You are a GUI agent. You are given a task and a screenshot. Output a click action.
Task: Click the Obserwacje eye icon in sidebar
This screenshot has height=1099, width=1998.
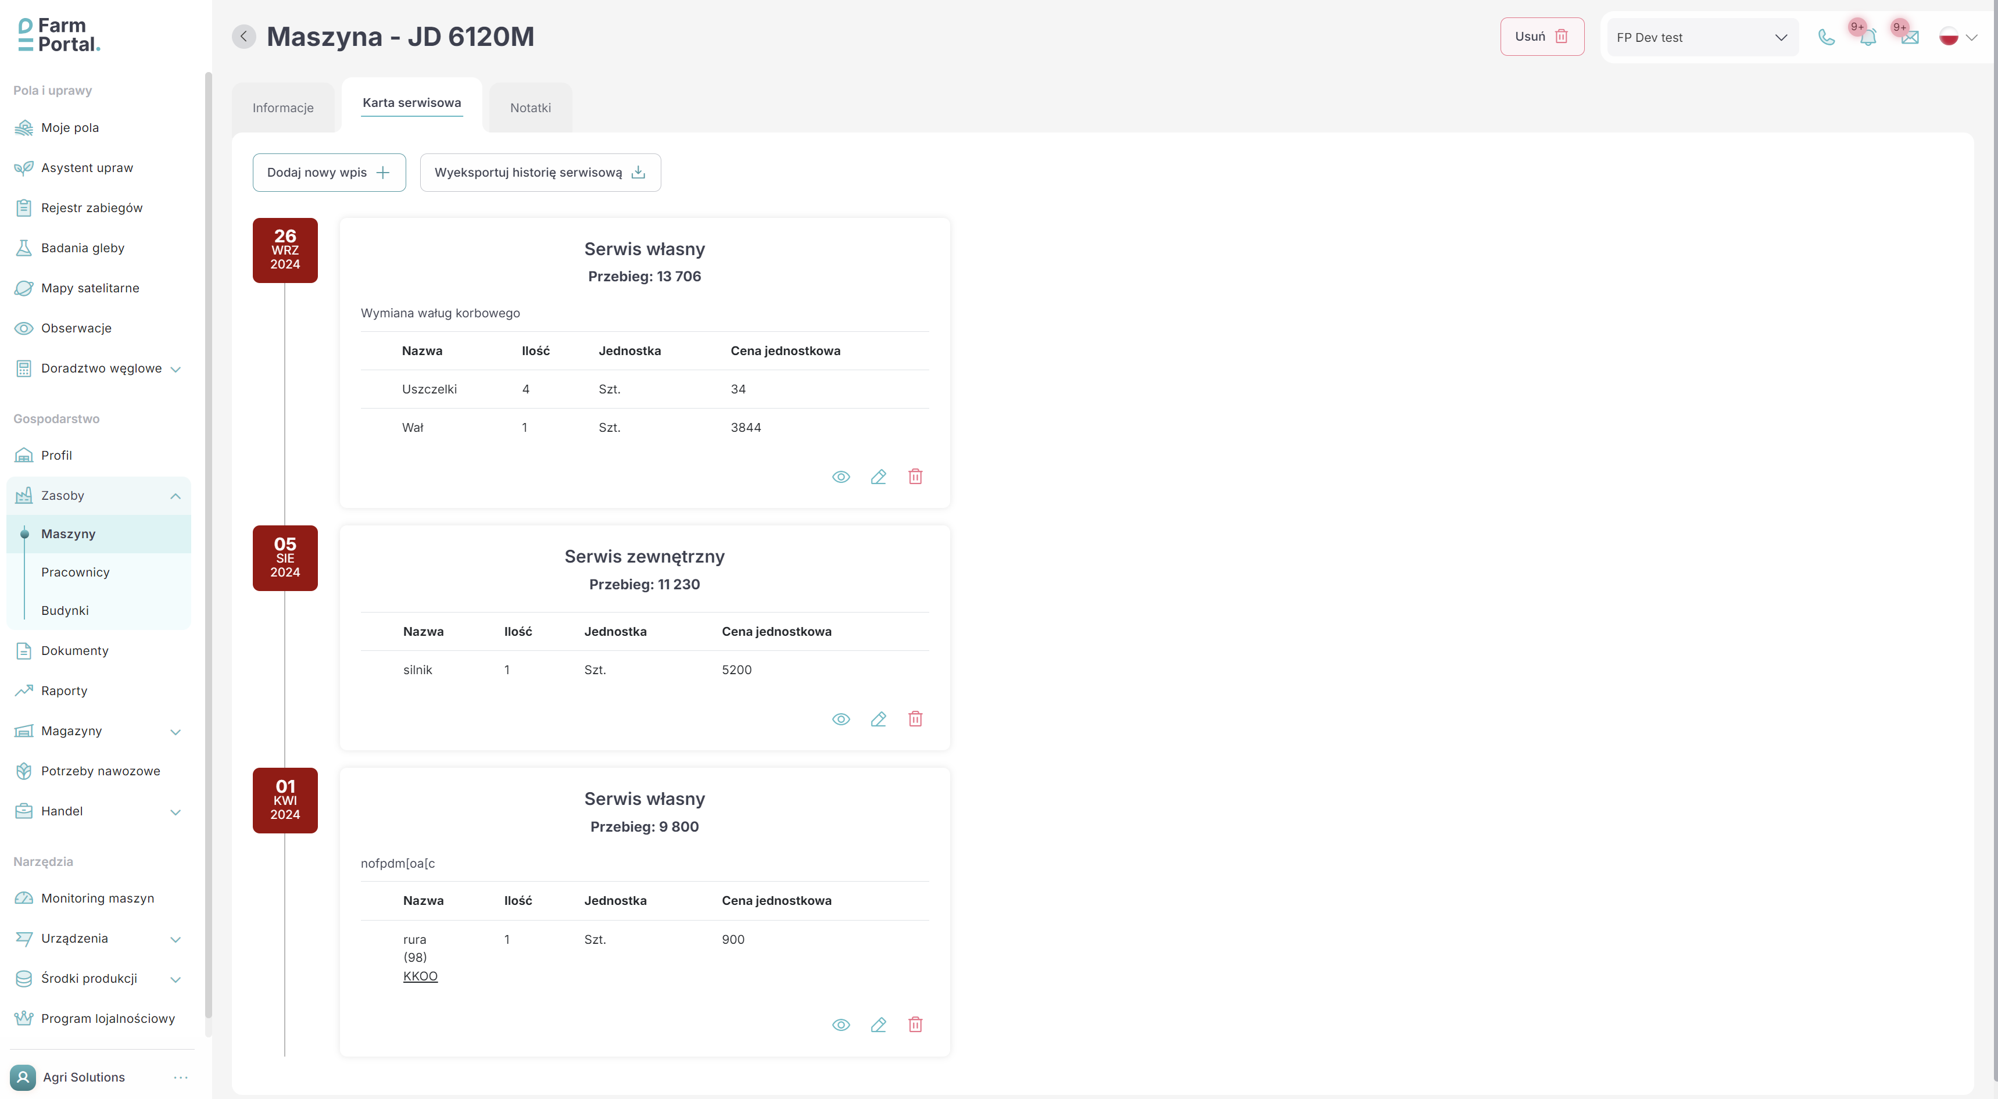[x=24, y=328]
